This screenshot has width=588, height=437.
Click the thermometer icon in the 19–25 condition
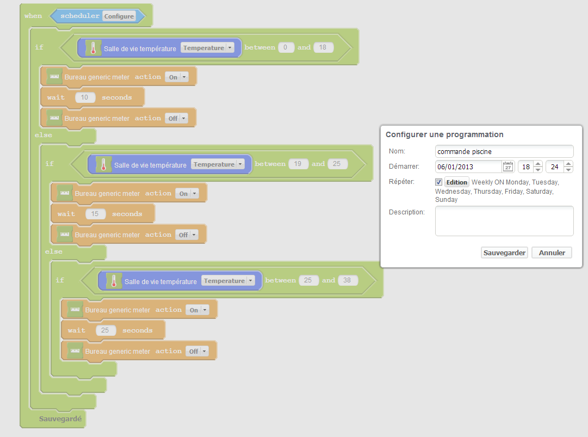coord(103,165)
